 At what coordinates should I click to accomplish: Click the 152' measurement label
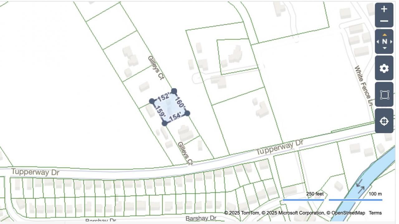click(x=164, y=97)
